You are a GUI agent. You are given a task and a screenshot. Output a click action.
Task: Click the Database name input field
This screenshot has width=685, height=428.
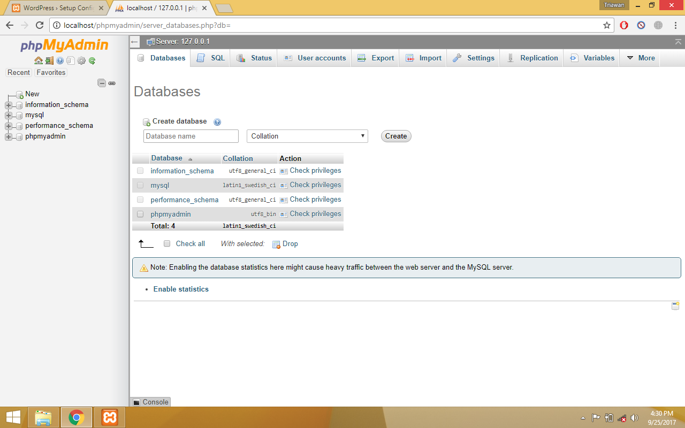point(191,136)
